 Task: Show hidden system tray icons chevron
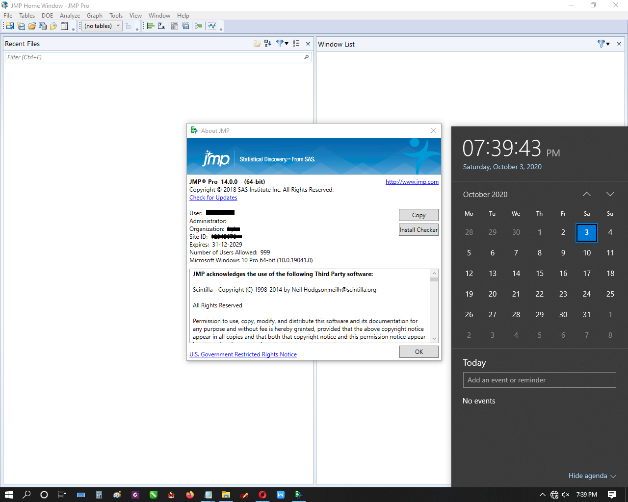[x=542, y=495]
